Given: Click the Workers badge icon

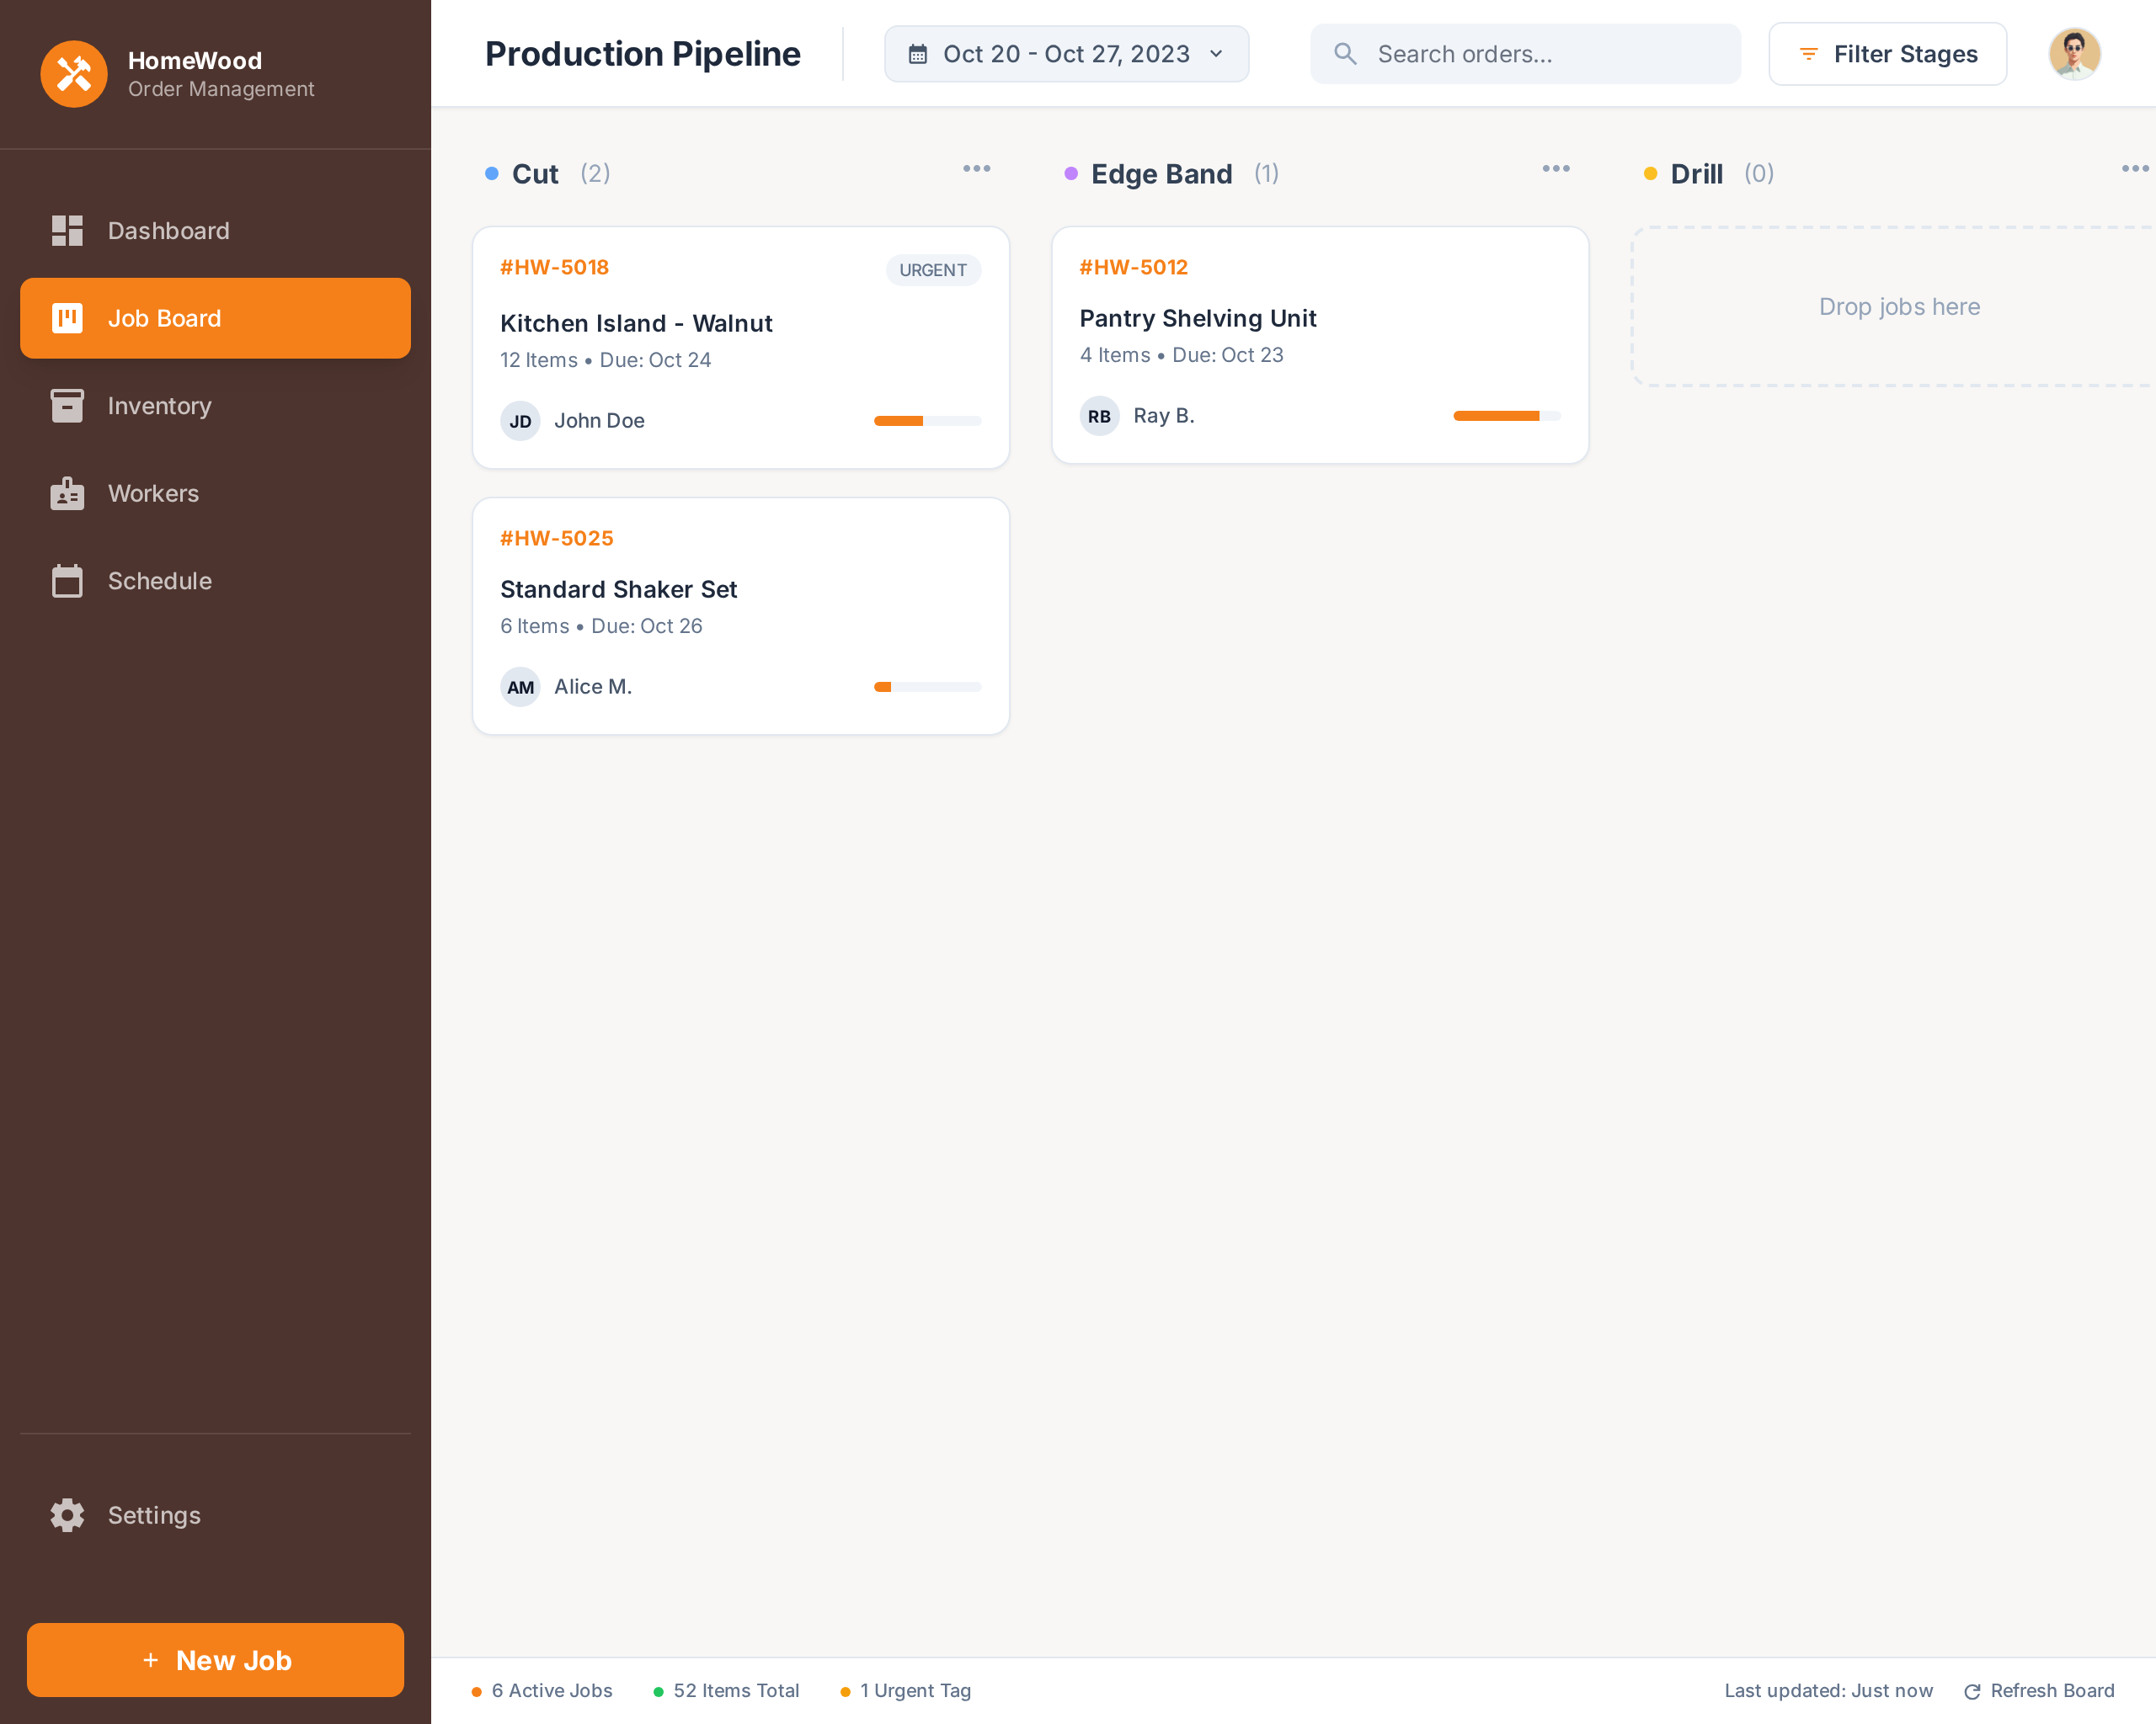Looking at the screenshot, I should [67, 493].
